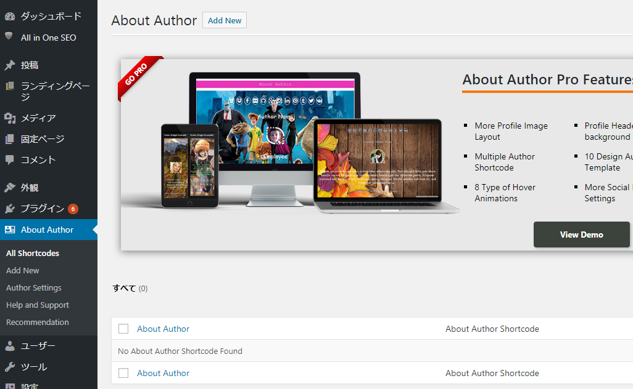Click About Author Shortcode footer column
Viewport: 633px width, 389px height.
(x=492, y=373)
